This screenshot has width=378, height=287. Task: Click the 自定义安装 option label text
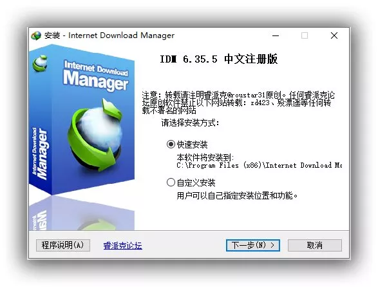pyautogui.click(x=196, y=183)
